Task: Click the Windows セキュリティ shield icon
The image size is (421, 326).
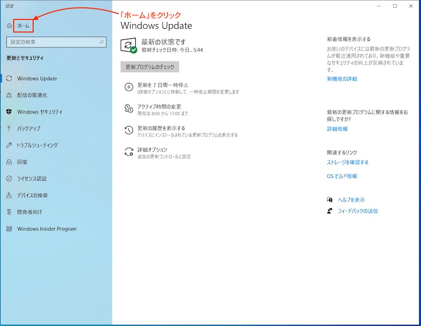Action: pyautogui.click(x=9, y=112)
